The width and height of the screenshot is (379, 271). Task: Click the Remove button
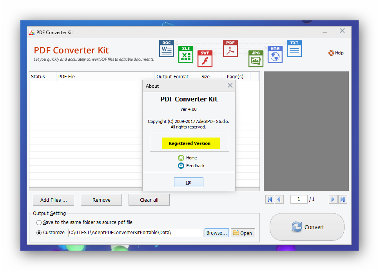(101, 200)
